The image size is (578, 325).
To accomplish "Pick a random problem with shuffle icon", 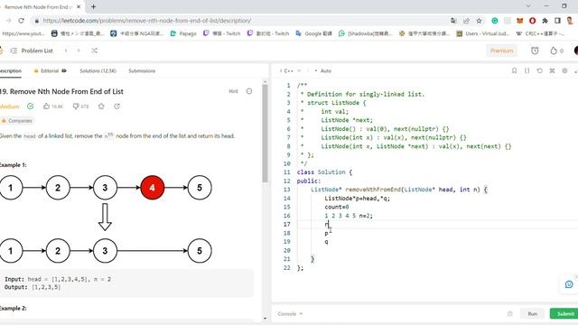I will point(94,51).
